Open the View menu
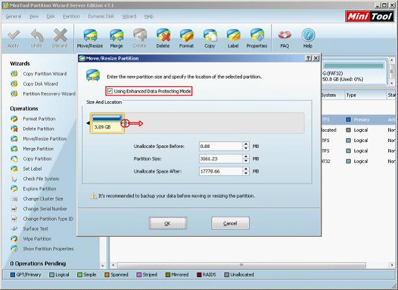The image size is (398, 290). pos(34,16)
